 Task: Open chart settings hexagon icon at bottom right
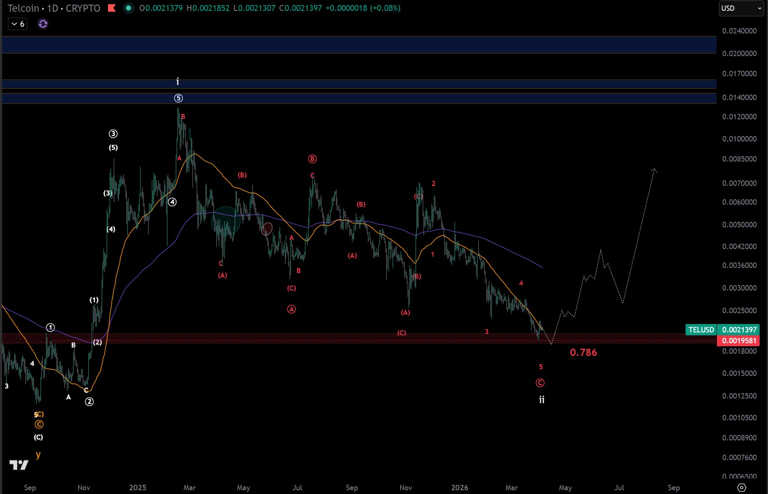pyautogui.click(x=742, y=487)
